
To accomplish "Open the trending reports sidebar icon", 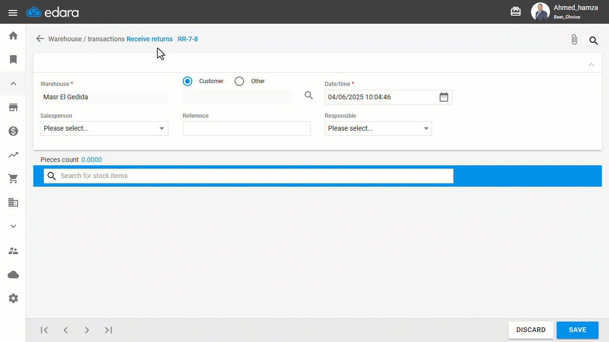I will [x=13, y=155].
